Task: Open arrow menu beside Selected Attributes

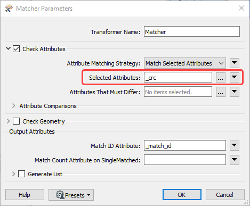Action: (x=235, y=77)
